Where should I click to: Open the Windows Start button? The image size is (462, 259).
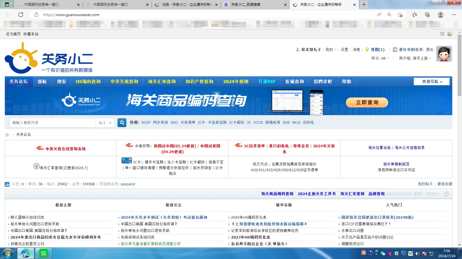[x=8, y=254]
